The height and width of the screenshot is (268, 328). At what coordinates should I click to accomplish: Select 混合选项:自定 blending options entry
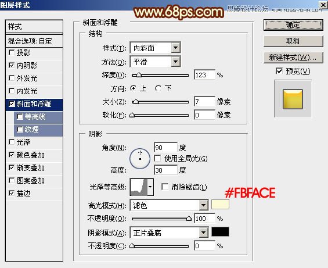(34, 41)
